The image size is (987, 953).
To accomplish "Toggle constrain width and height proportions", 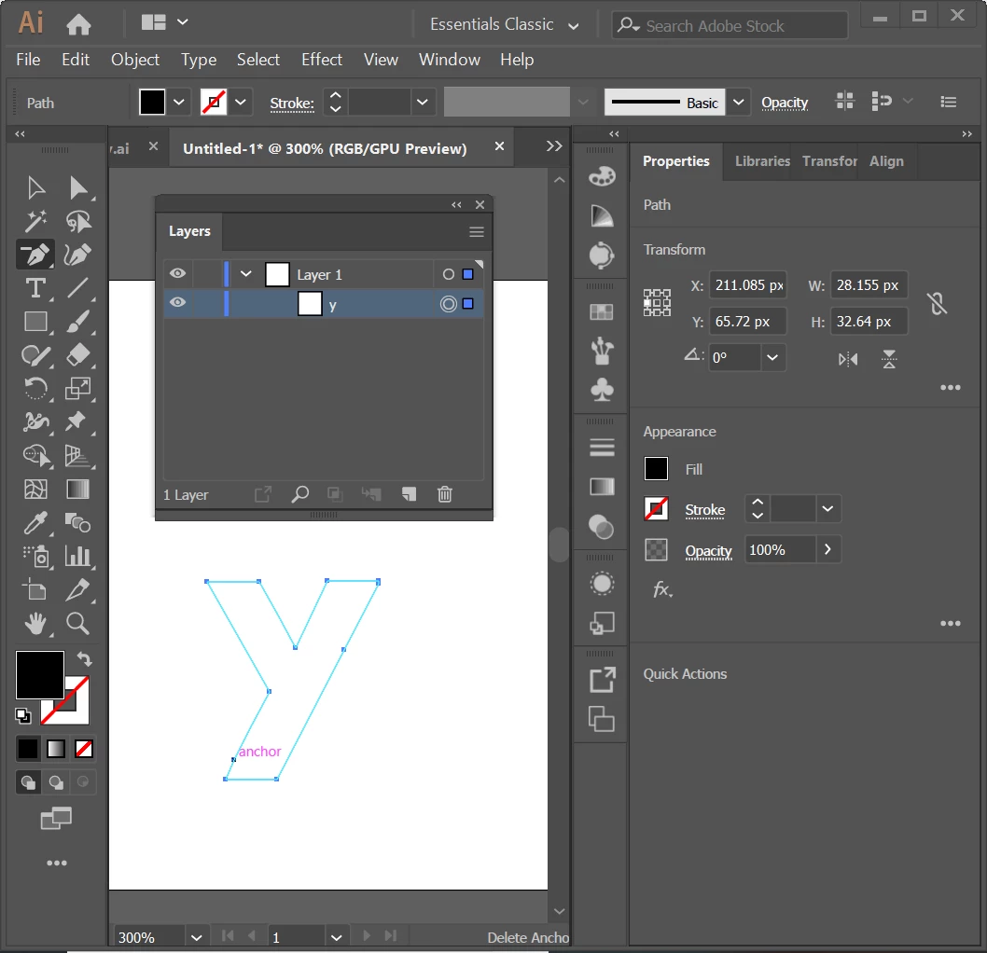I will coord(938,303).
